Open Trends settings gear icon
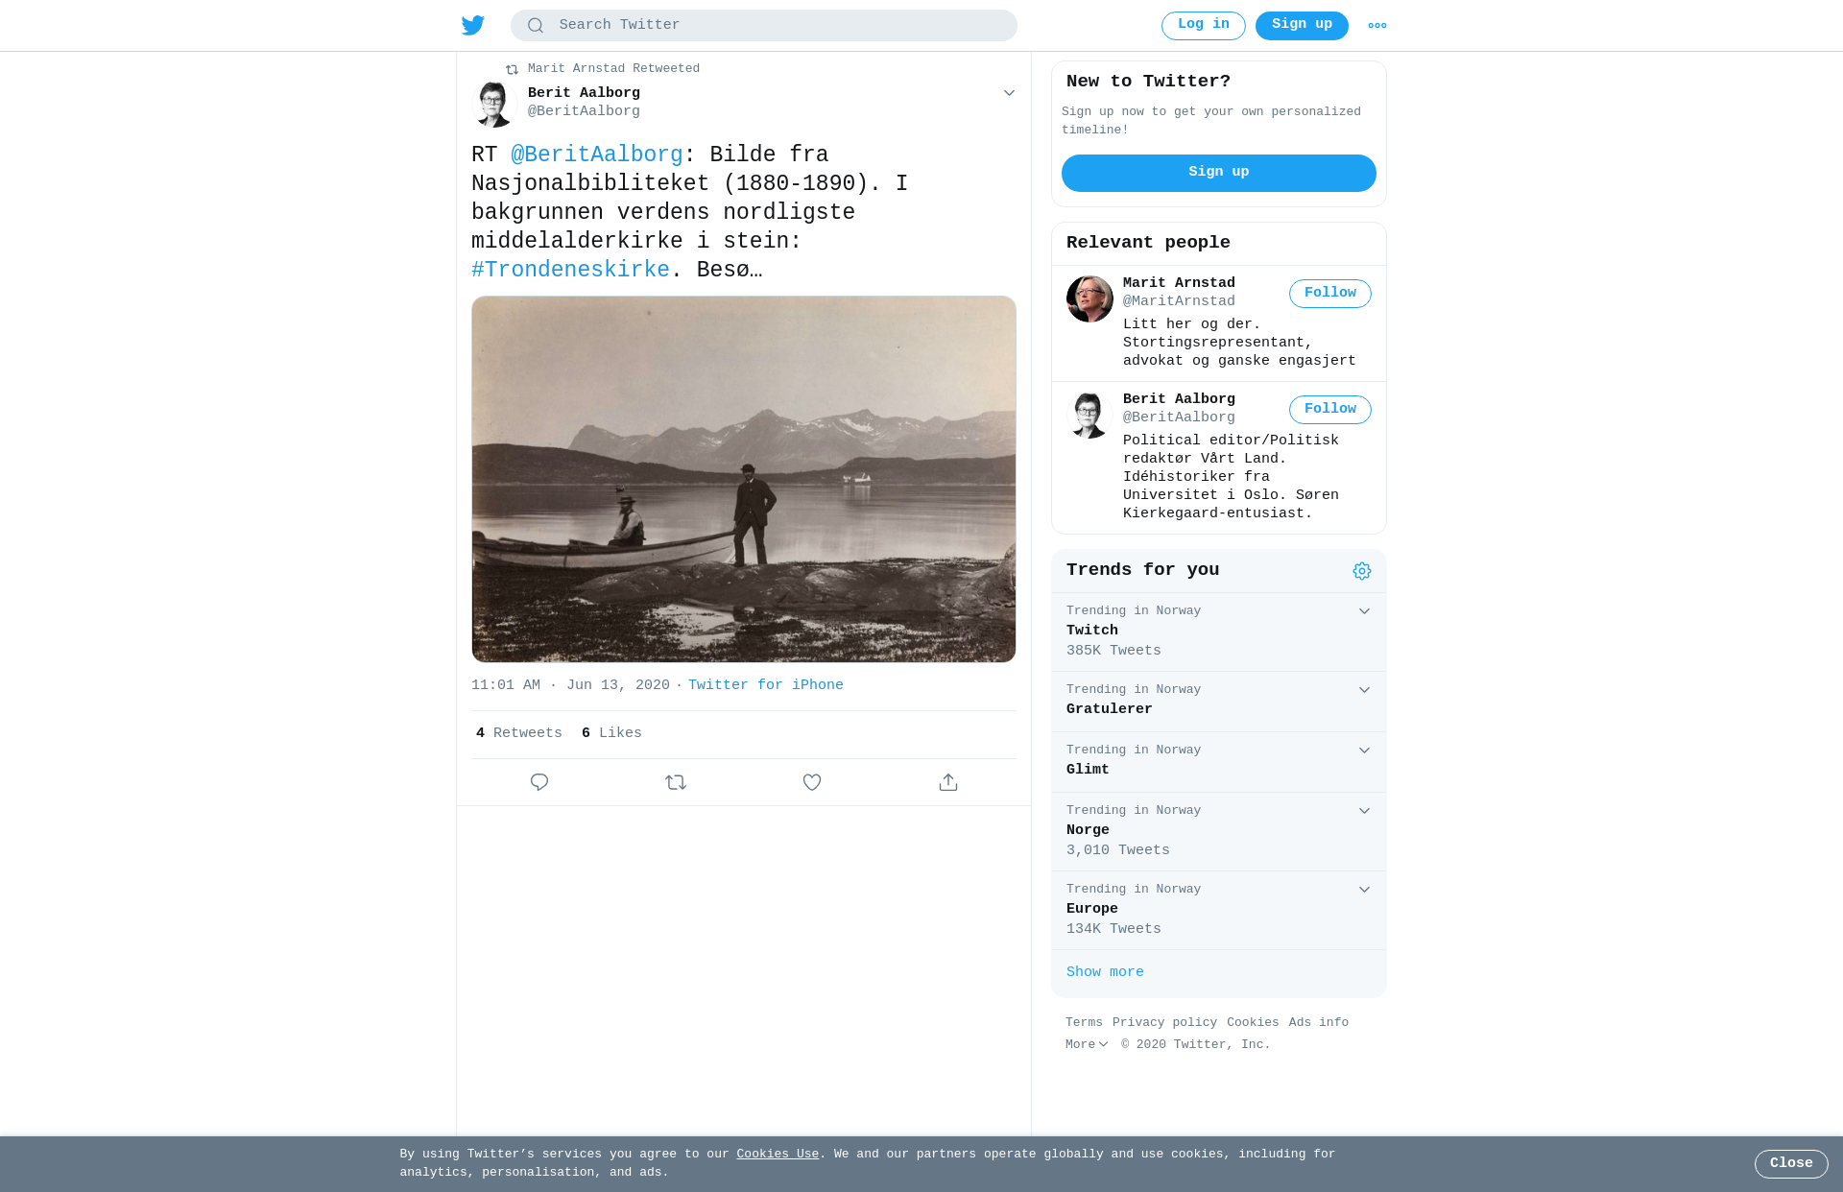 [x=1362, y=571]
